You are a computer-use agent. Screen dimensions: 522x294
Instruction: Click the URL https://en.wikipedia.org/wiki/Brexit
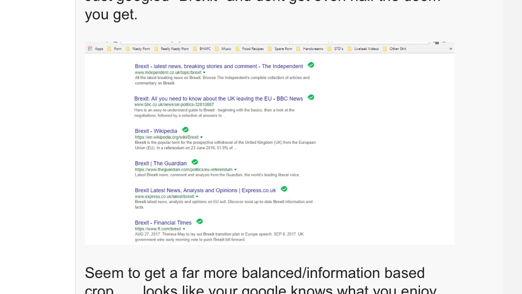[x=167, y=137]
